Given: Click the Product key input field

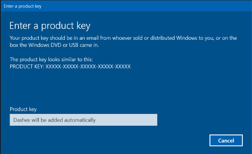Looking at the screenshot, I should 83,120.
